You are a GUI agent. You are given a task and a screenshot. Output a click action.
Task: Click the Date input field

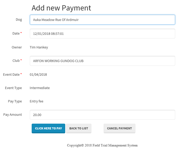coord(102,34)
